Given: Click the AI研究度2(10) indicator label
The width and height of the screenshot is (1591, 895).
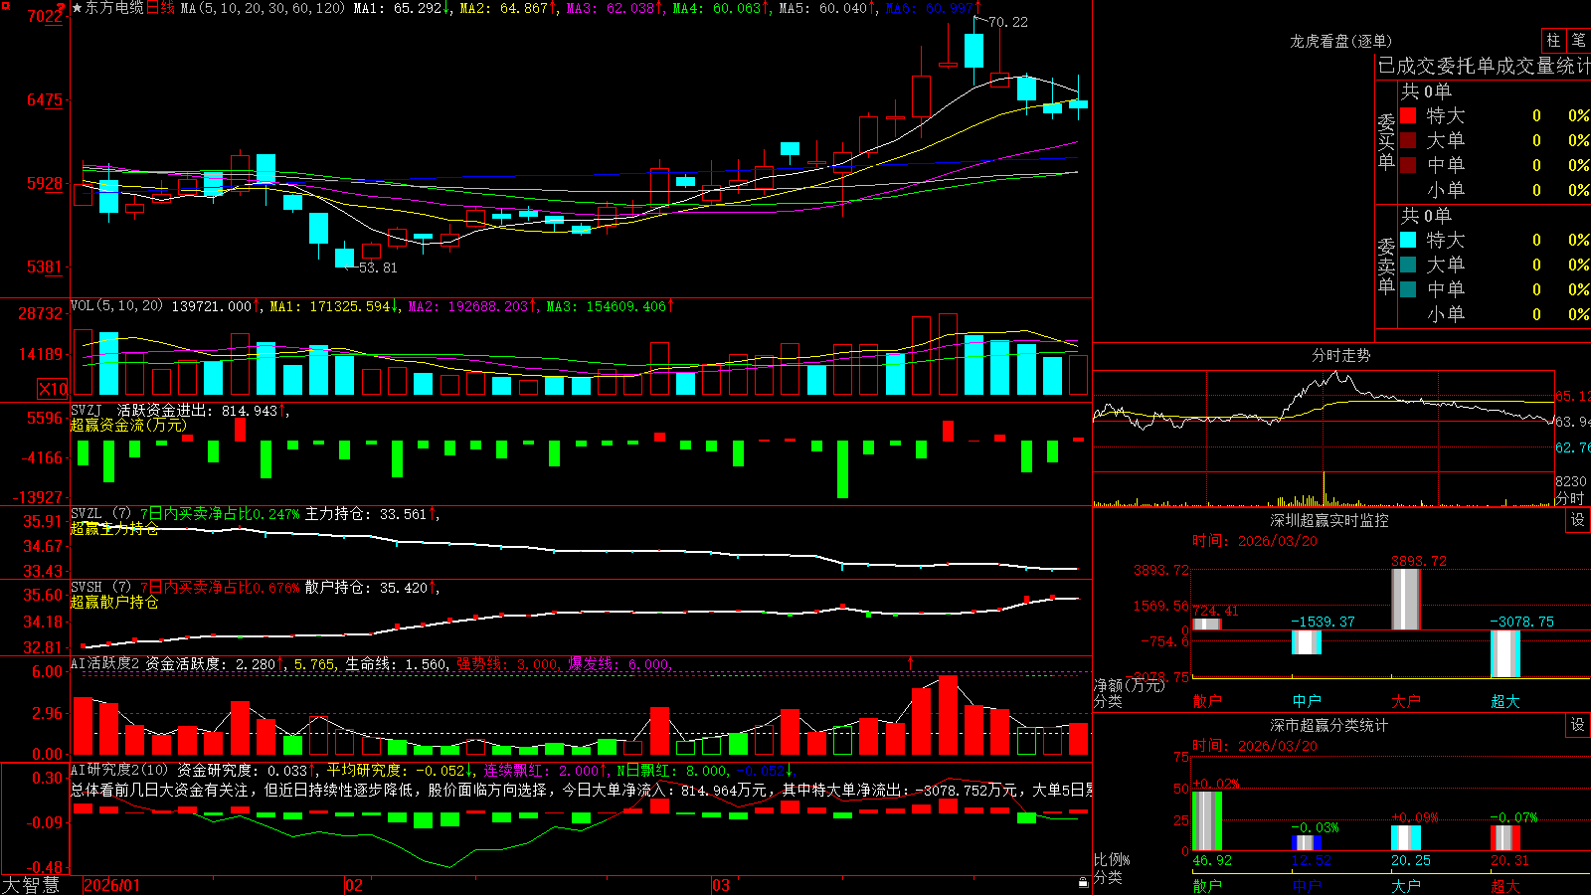Looking at the screenshot, I should pos(119,770).
